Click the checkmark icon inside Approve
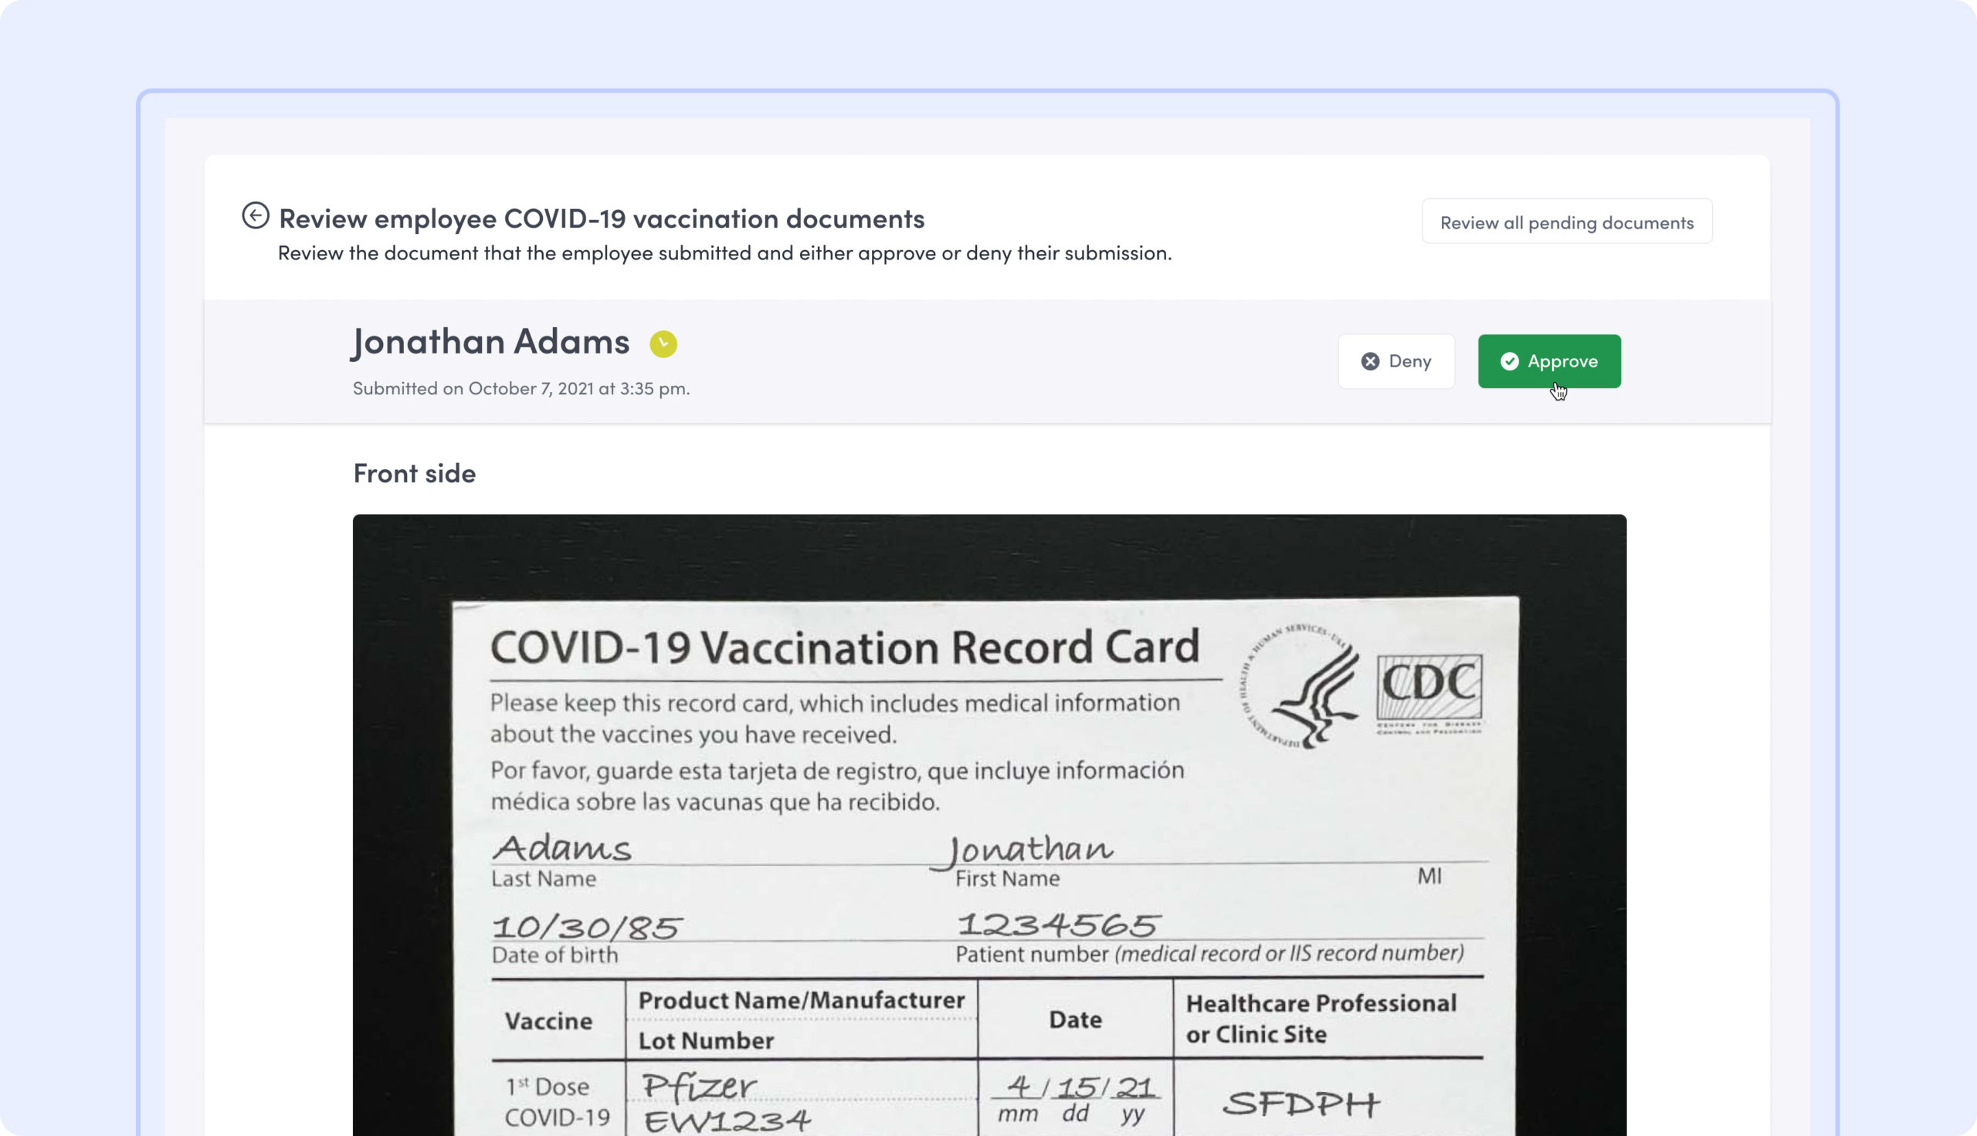Viewport: 1977px width, 1136px height. [1509, 361]
